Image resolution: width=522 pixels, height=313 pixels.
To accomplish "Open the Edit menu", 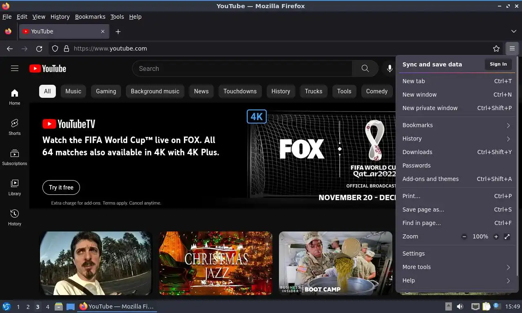I will point(22,17).
